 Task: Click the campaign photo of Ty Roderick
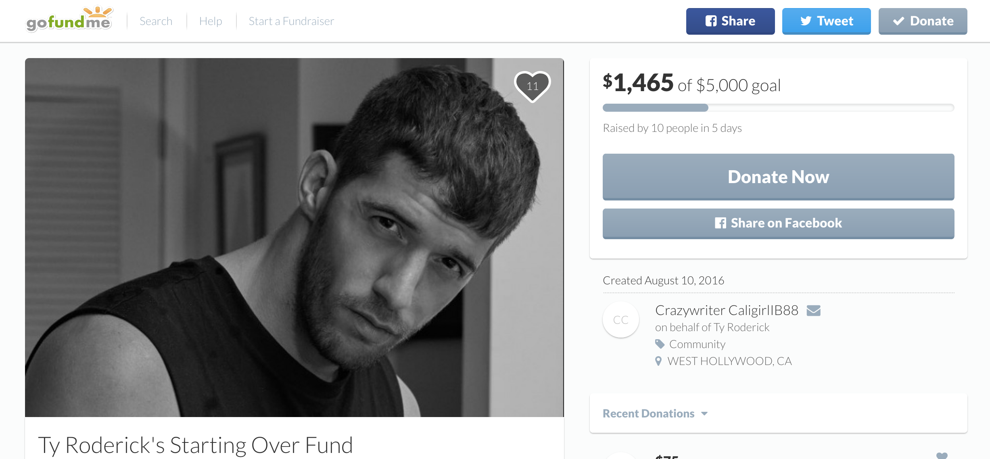pos(294,237)
